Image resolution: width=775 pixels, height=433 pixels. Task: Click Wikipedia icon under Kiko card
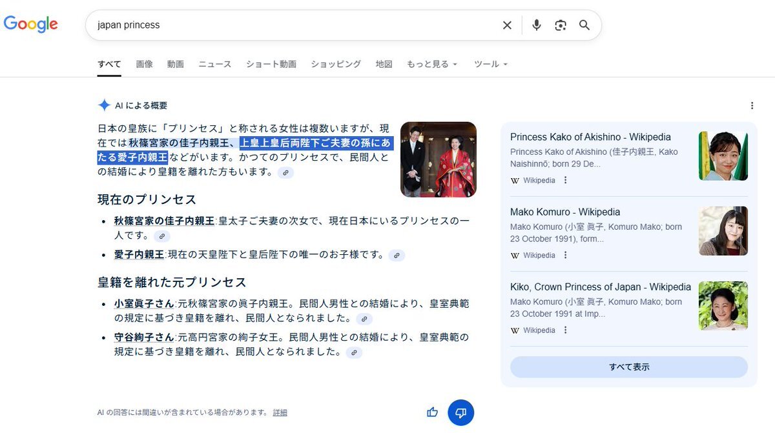pos(515,330)
